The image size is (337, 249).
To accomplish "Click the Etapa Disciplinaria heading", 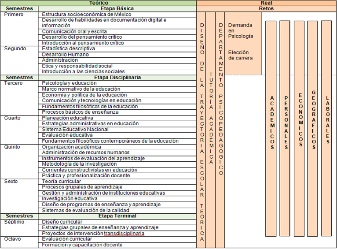I will tap(117, 77).
